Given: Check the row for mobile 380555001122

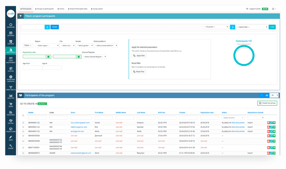Looking at the screenshot, I should 23,127.
